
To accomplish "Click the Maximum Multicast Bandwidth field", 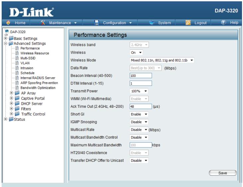I will 141,145.
